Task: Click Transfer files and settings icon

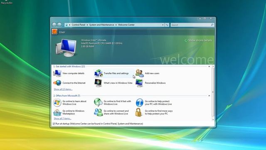Action: pos(99,73)
